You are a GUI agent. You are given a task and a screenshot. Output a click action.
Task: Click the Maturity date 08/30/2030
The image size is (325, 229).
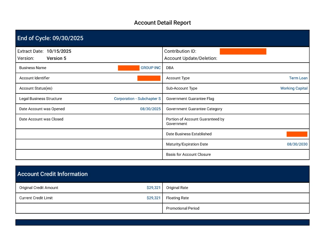(297, 144)
